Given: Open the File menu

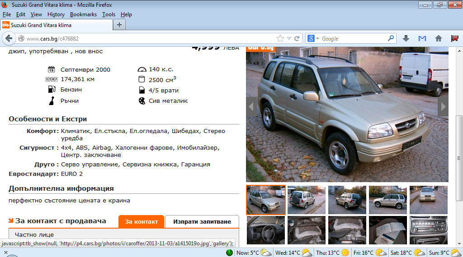Looking at the screenshot, I should (x=7, y=14).
